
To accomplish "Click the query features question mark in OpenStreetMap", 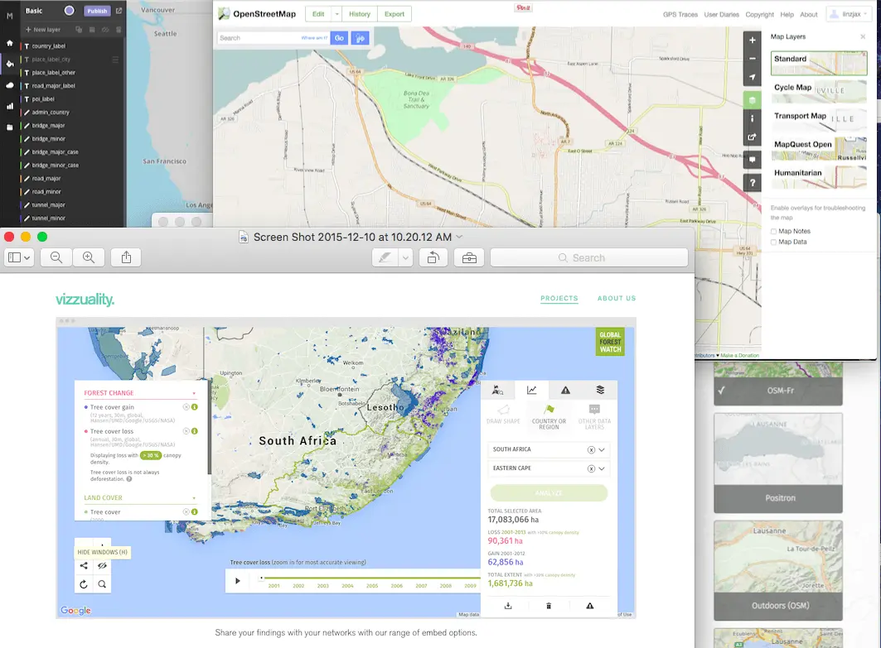I will [752, 182].
